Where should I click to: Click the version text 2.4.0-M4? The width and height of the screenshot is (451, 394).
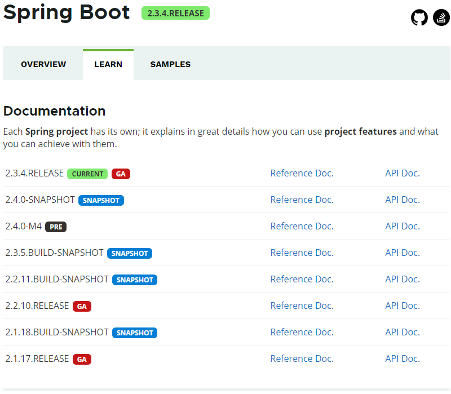click(x=24, y=227)
